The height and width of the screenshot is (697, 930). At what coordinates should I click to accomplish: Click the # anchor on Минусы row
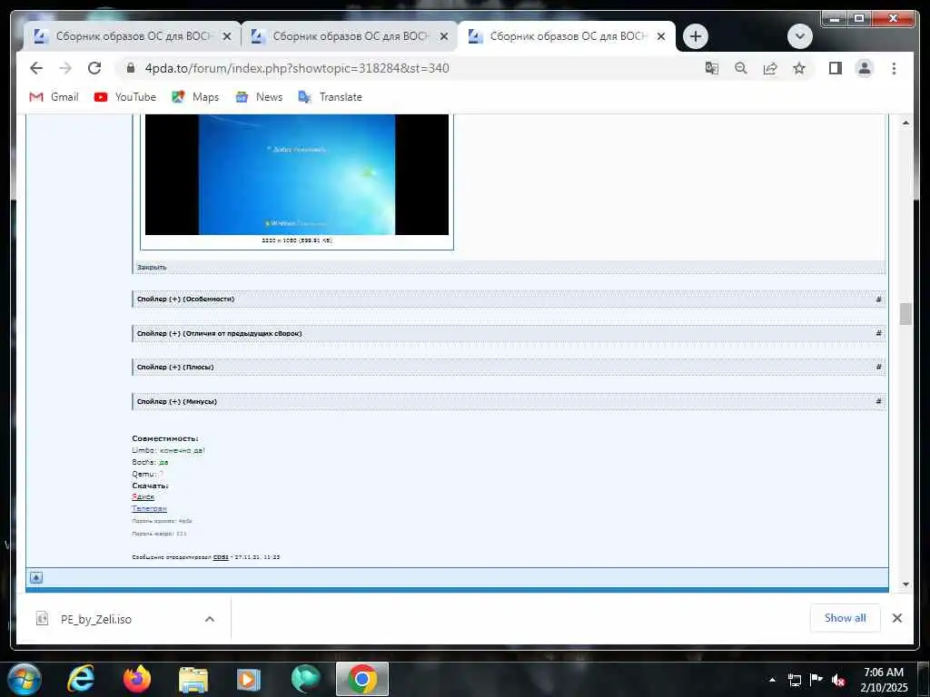click(x=878, y=401)
